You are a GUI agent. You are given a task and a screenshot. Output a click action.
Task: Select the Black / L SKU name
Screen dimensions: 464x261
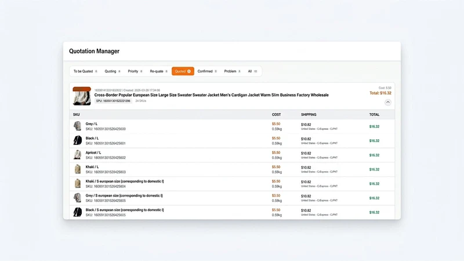pos(92,138)
